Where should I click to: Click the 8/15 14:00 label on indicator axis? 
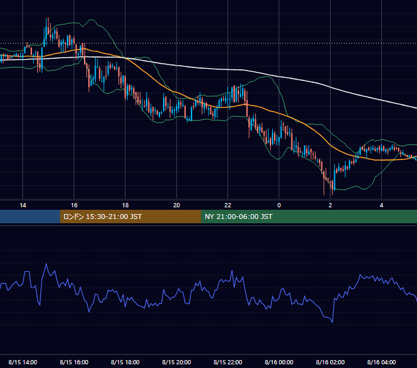point(23,362)
